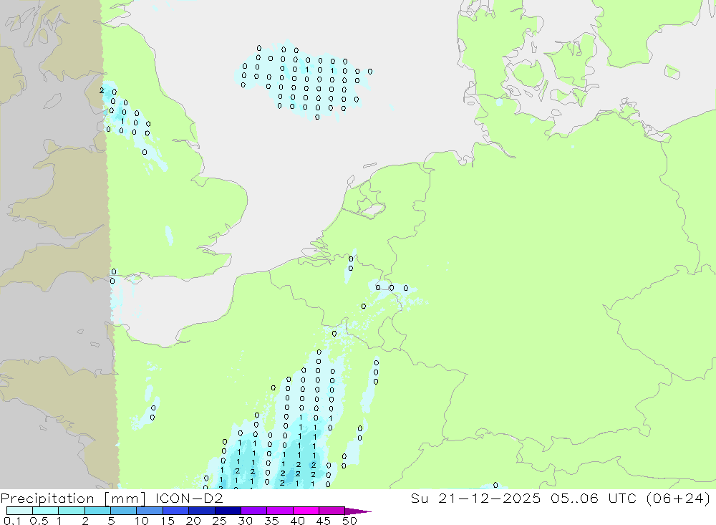This screenshot has width=716, height=525.
Task: Click the "50" legend scale label
Action: (349, 521)
